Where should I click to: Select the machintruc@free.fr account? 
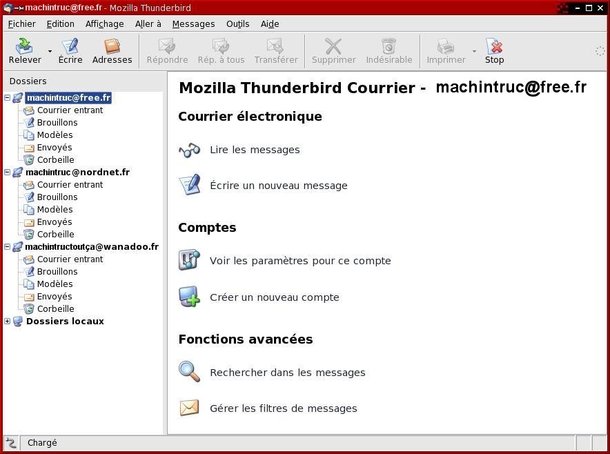[68, 98]
